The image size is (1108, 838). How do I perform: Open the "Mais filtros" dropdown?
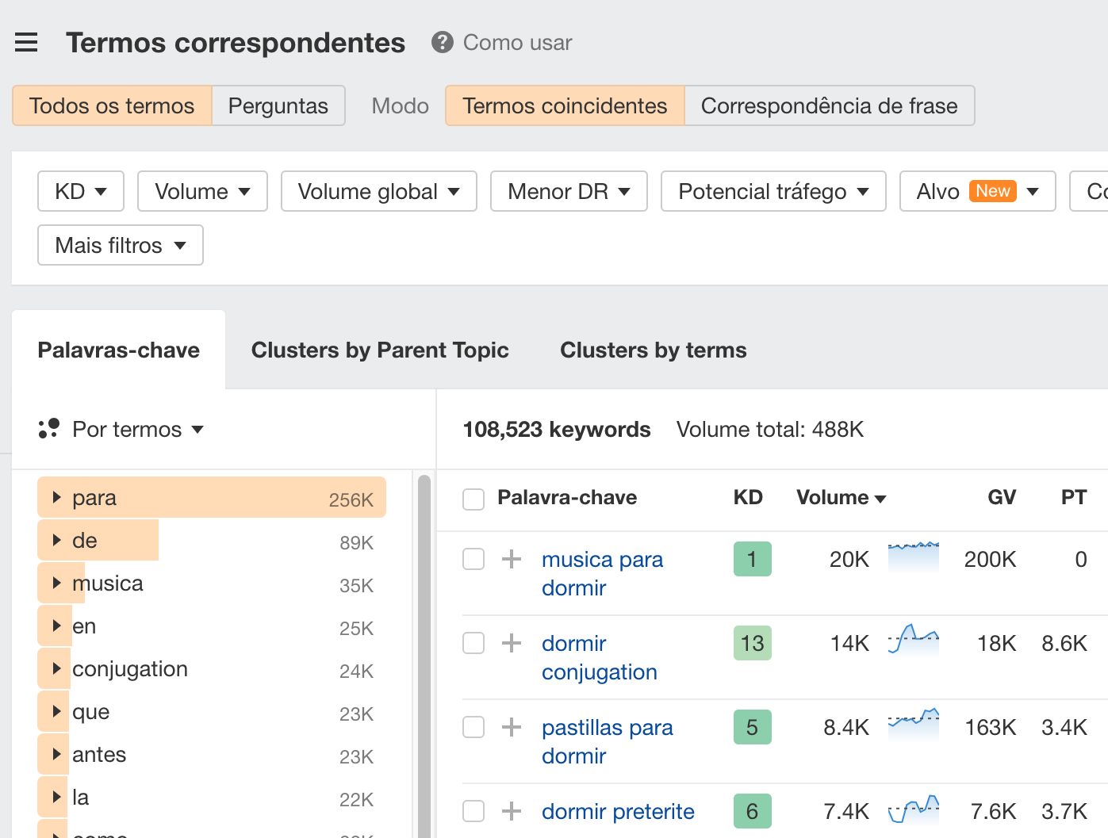click(120, 245)
